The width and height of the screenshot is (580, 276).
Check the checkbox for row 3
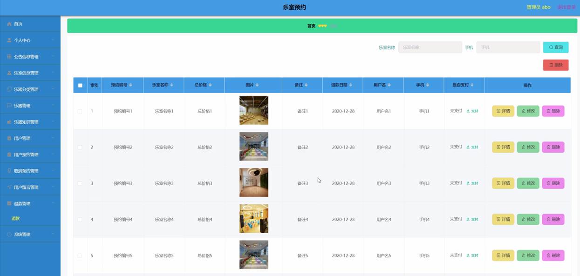80,183
